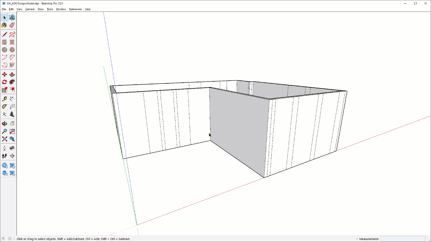This screenshot has height=242, width=431.
Task: Select the Tape Measure tool
Action: [x=4, y=99]
